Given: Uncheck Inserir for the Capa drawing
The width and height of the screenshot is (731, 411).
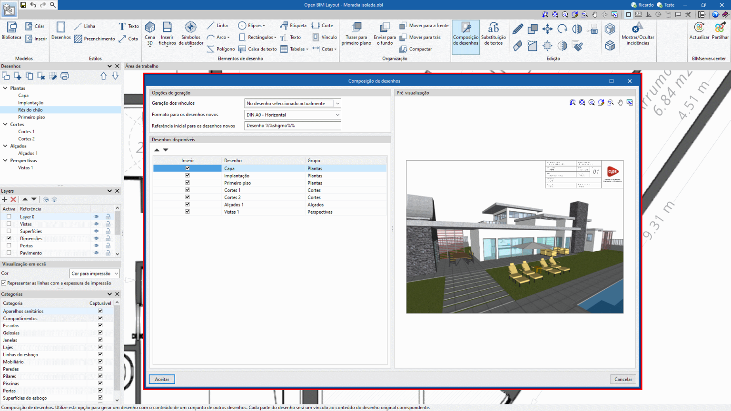Looking at the screenshot, I should pyautogui.click(x=188, y=168).
